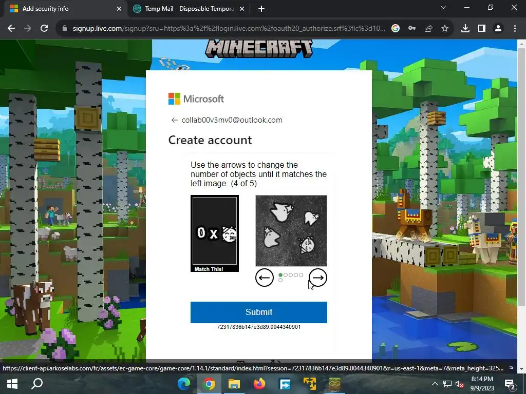This screenshot has width=526, height=394.
Task: Click the progress dot on the second row
Action: pos(280,280)
